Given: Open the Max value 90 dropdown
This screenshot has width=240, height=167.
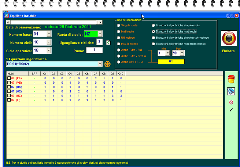Looking at the screenshot, I should coord(182,53).
